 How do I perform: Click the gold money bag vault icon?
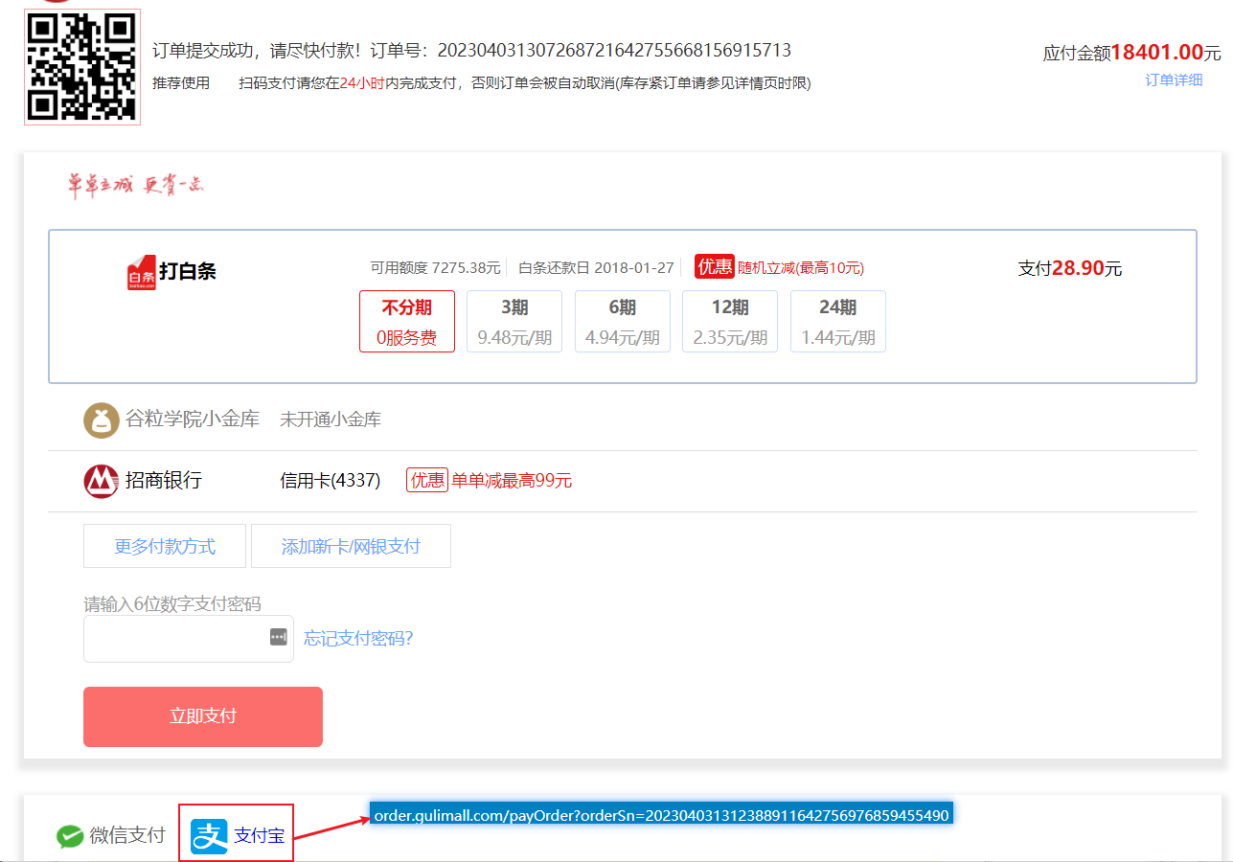[x=101, y=420]
